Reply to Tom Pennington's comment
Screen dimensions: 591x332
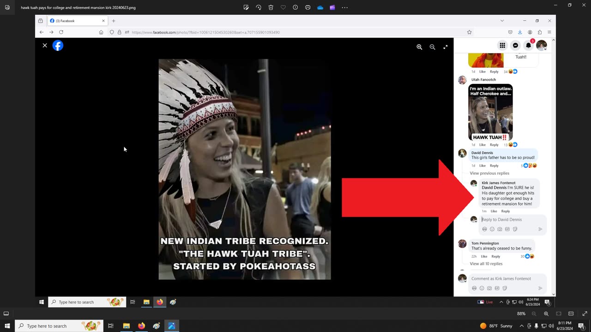pyautogui.click(x=496, y=256)
